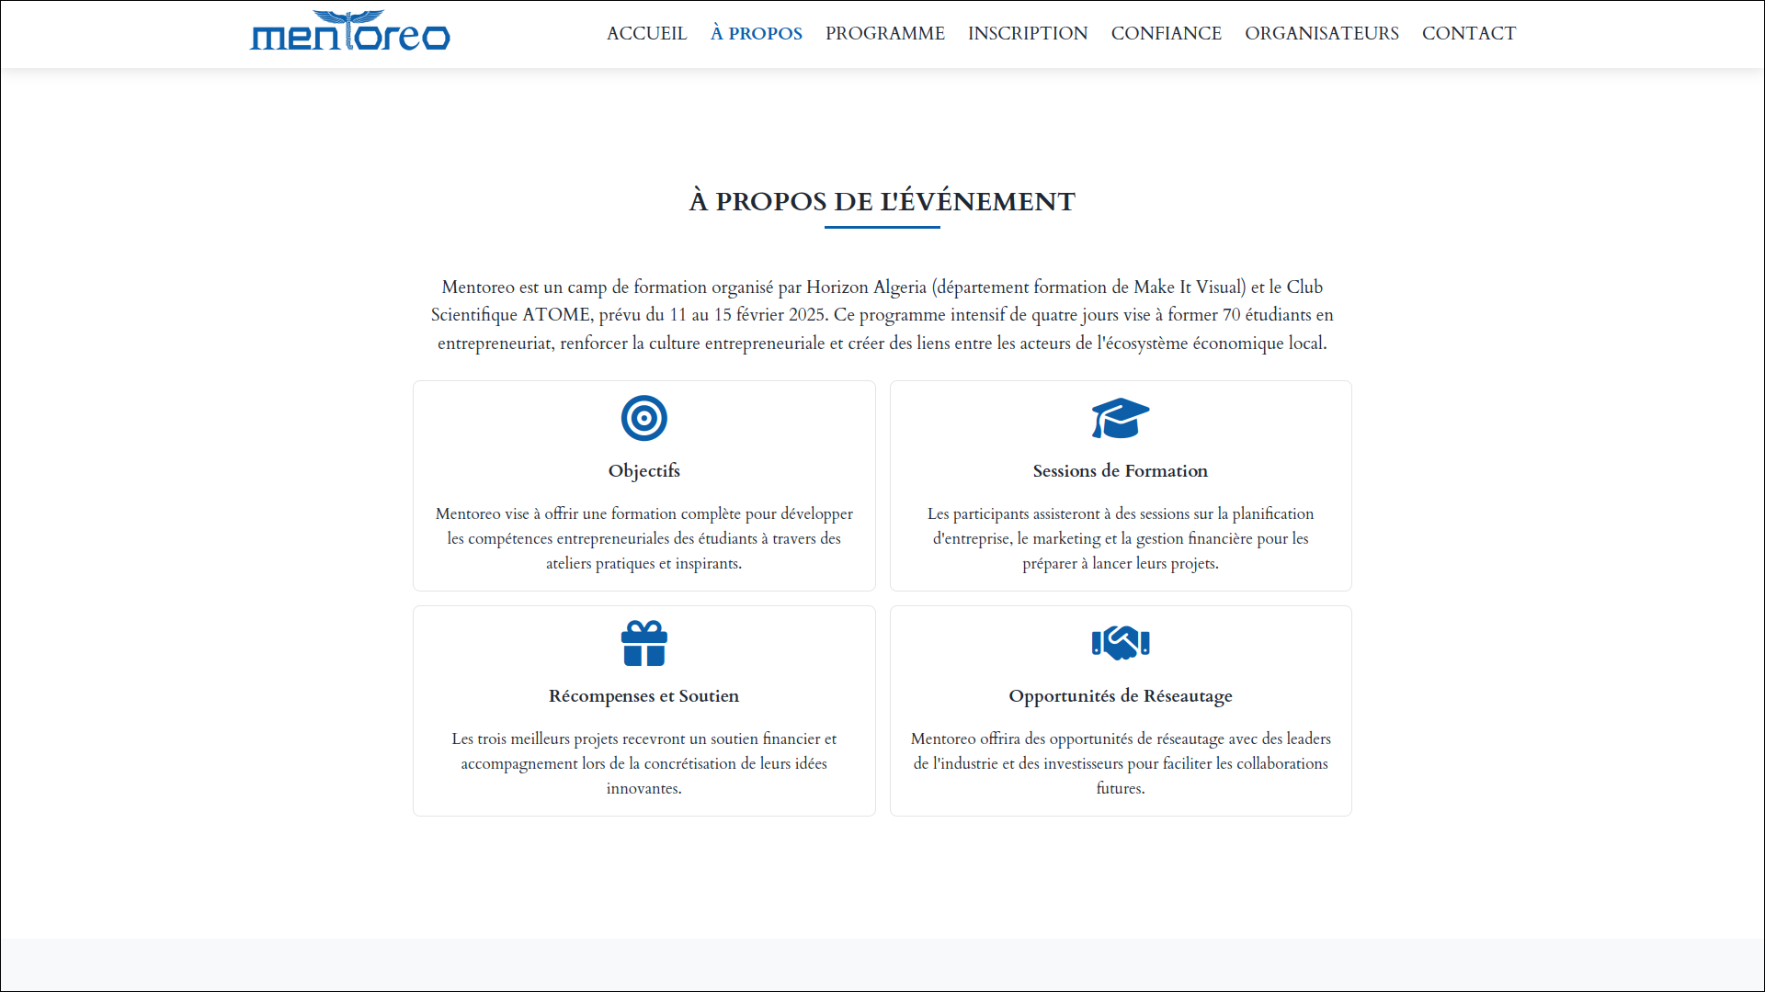Click the Objectifs card heading
This screenshot has height=992, width=1765.
click(643, 470)
